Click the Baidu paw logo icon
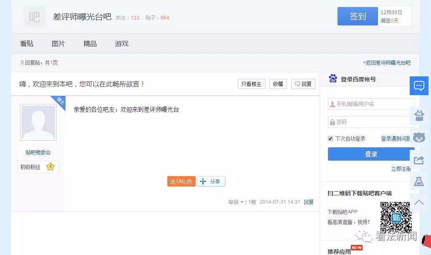 tap(333, 79)
